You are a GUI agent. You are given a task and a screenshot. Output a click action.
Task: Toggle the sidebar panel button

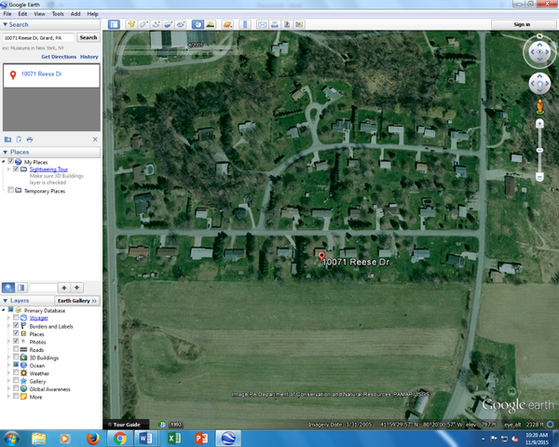(114, 24)
